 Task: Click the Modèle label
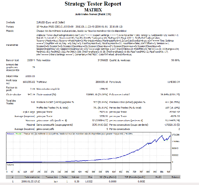tap(10, 31)
